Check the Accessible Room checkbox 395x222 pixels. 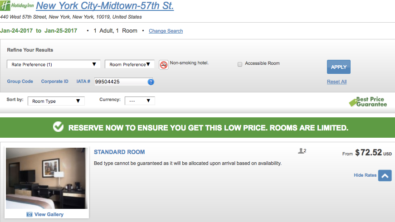240,64
